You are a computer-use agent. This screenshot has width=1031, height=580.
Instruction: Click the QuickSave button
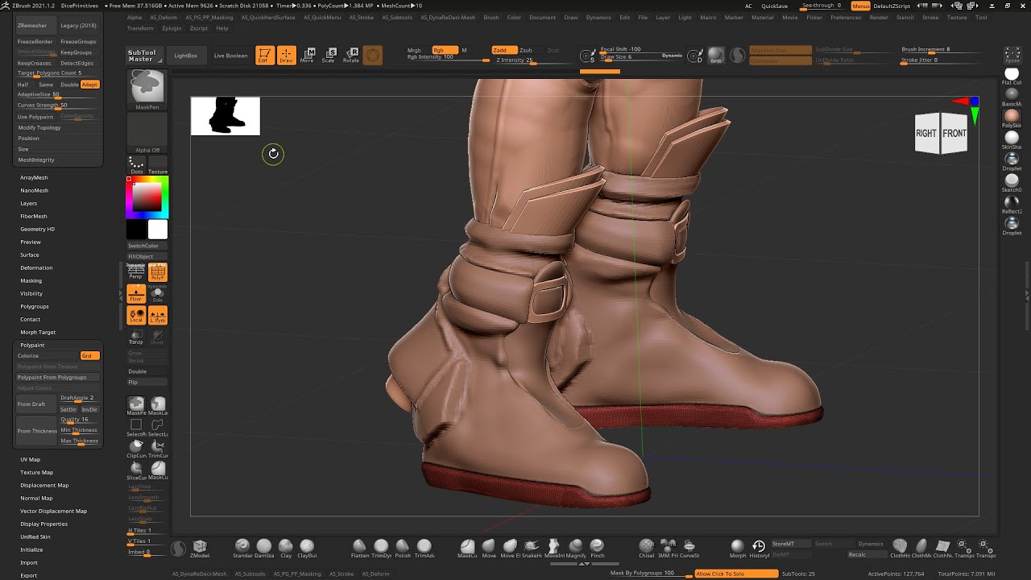(774, 6)
